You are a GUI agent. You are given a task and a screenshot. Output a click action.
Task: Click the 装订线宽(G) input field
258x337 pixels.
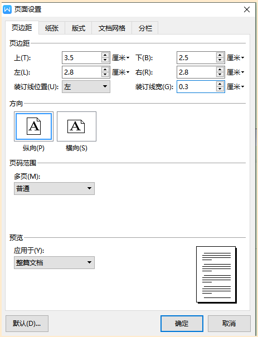tap(197, 86)
